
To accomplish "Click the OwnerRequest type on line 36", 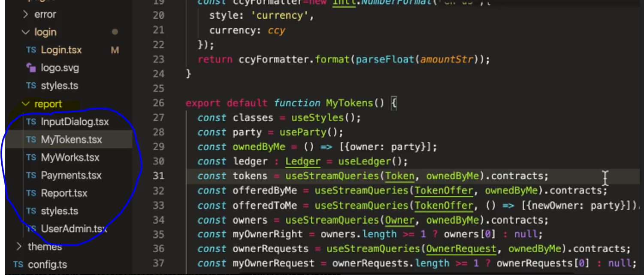I will [x=461, y=249].
